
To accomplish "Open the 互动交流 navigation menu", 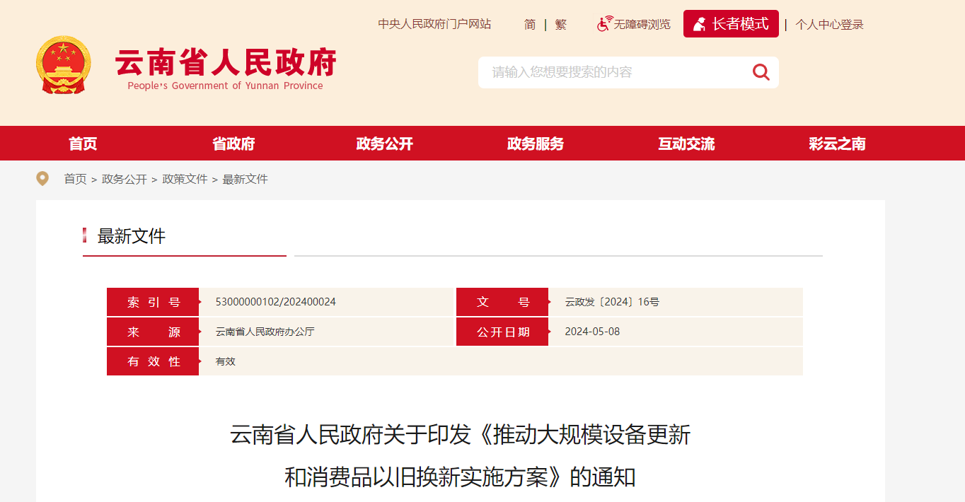I will [686, 144].
